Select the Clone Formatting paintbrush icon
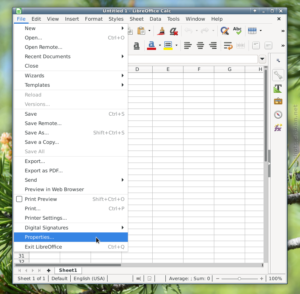The image size is (300, 294). (161, 31)
